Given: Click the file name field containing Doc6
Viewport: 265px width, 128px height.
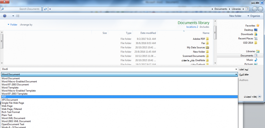Looking at the screenshot, I should 118,69.
